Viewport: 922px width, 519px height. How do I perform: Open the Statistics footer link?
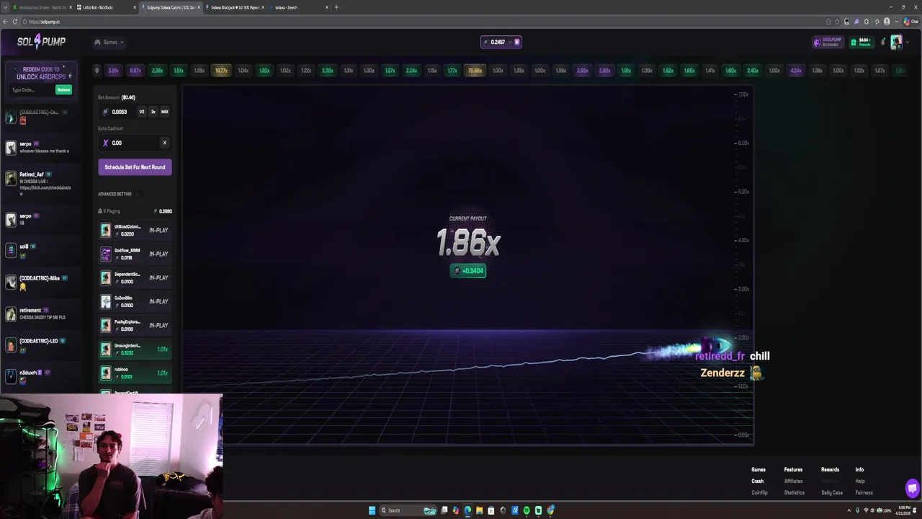click(794, 492)
